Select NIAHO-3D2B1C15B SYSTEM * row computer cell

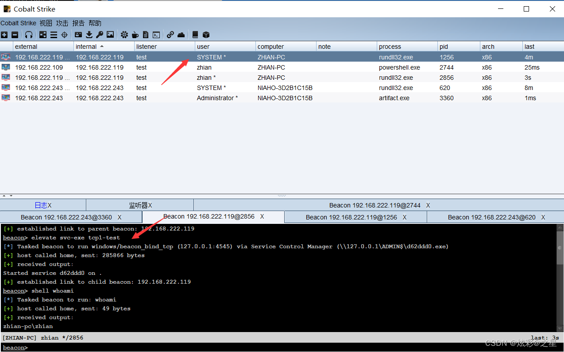[x=285, y=88]
